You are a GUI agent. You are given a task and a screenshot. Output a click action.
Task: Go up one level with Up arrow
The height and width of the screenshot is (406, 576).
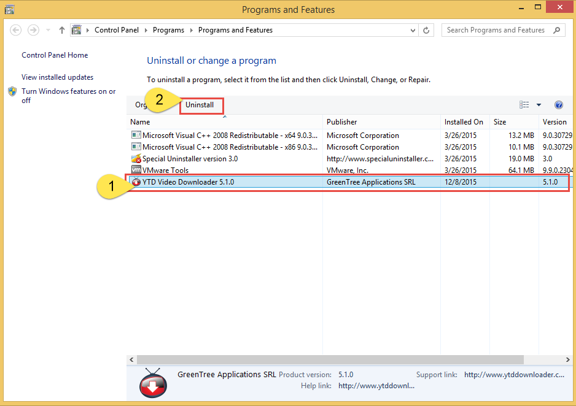[61, 30]
